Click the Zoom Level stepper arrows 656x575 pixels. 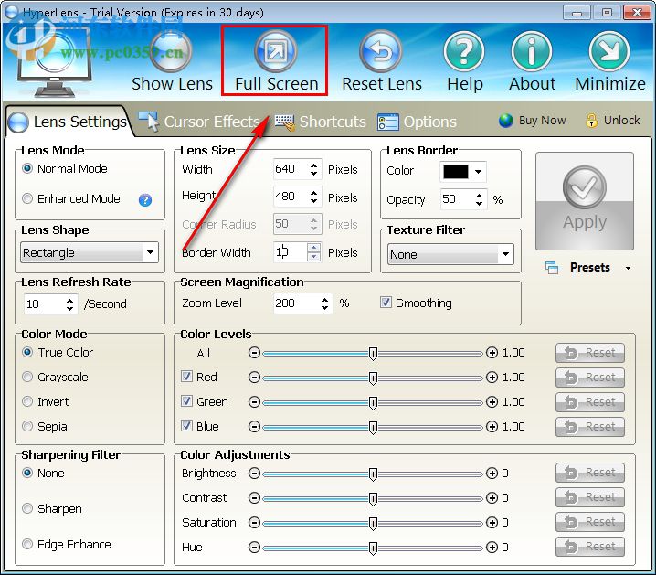324,303
